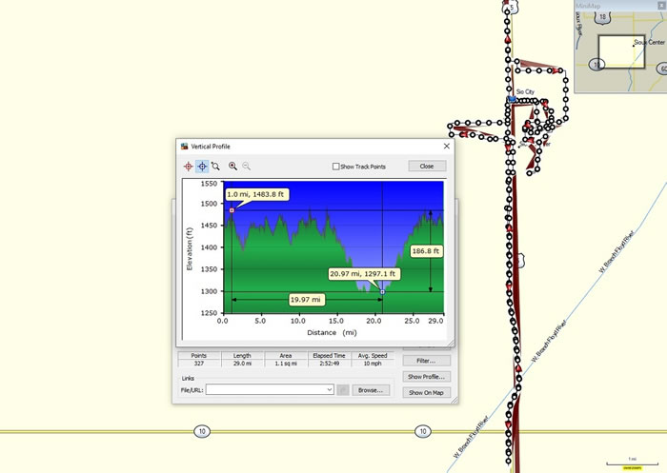Click the '20.97 mi, 1297.1 ft' callout

pos(364,274)
